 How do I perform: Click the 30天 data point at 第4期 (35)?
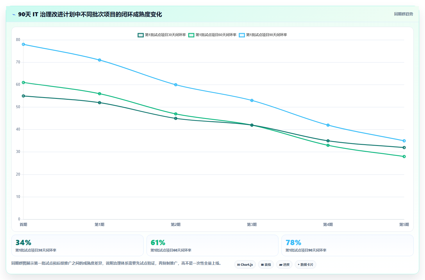coord(328,141)
